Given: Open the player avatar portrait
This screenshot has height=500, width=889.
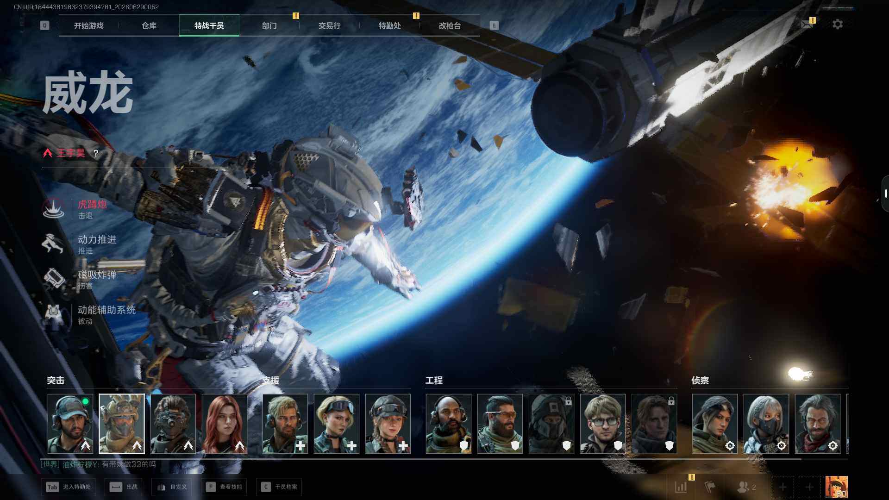Looking at the screenshot, I should (837, 487).
